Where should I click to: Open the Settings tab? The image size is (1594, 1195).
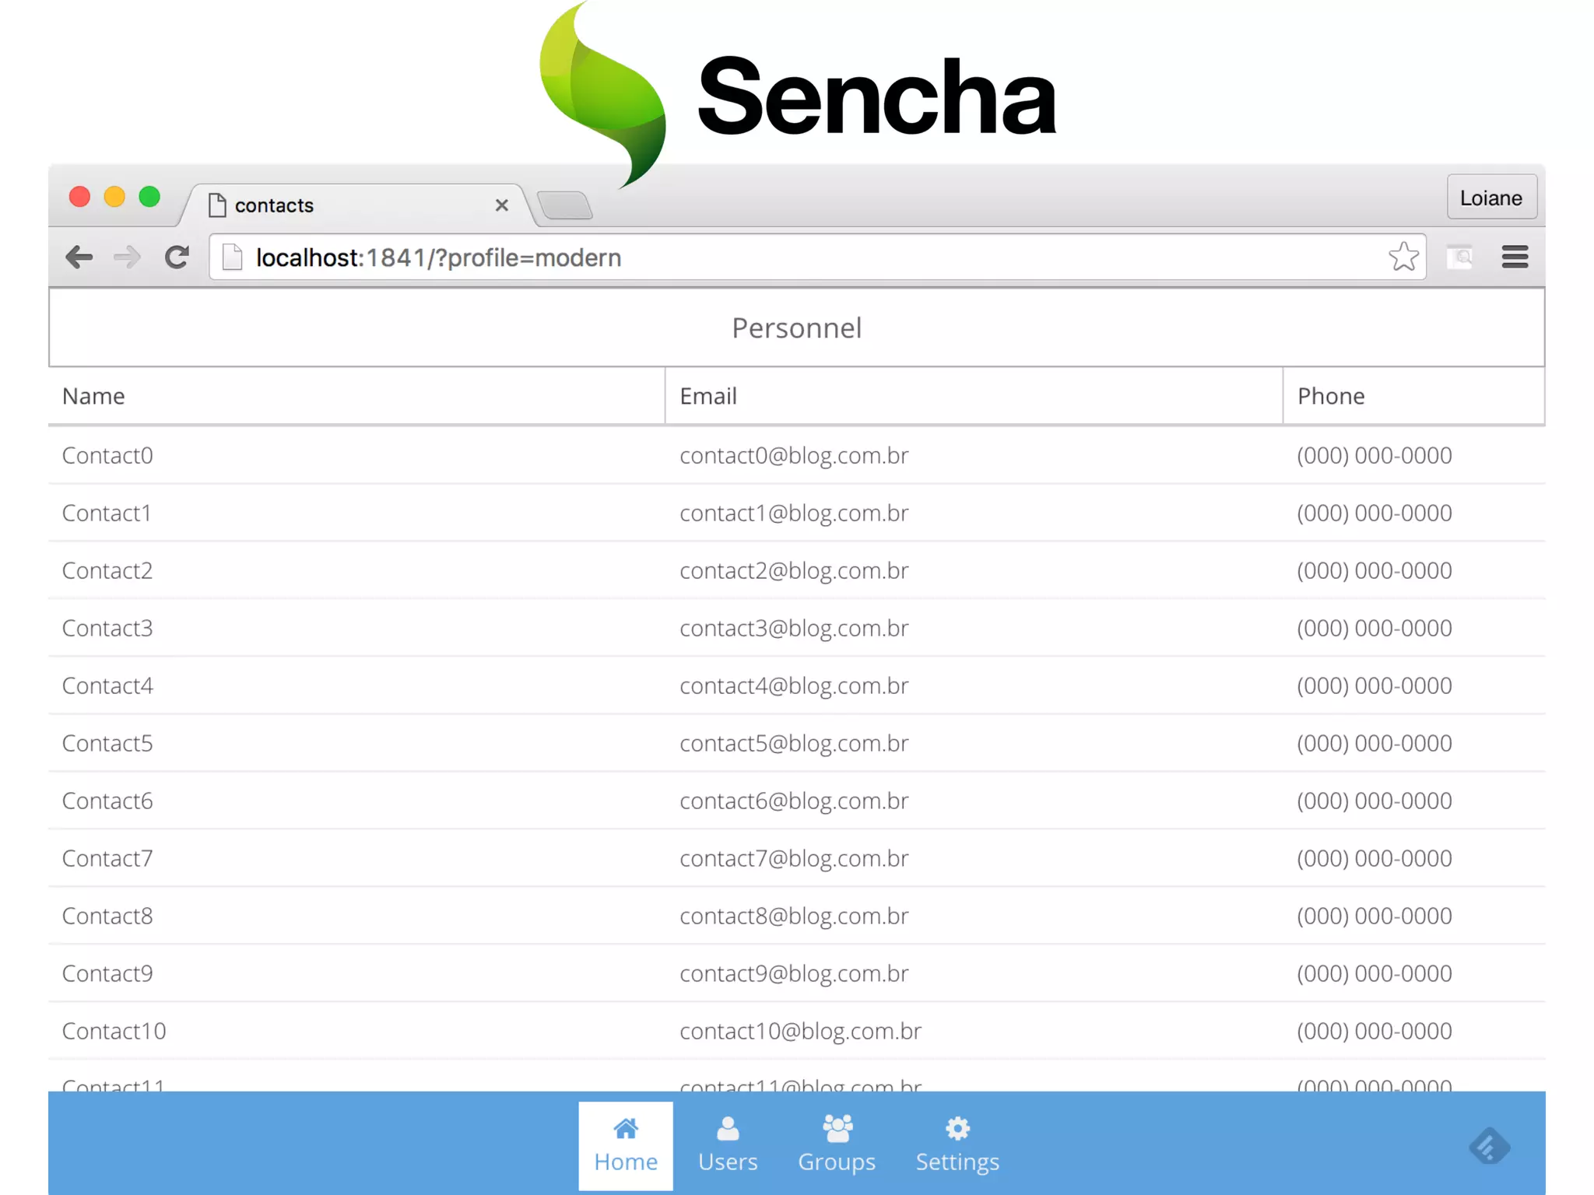pos(957,1144)
